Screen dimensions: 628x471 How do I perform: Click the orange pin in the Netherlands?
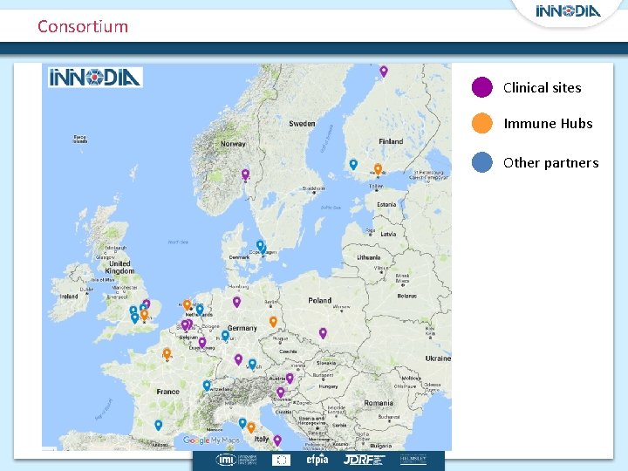[187, 304]
